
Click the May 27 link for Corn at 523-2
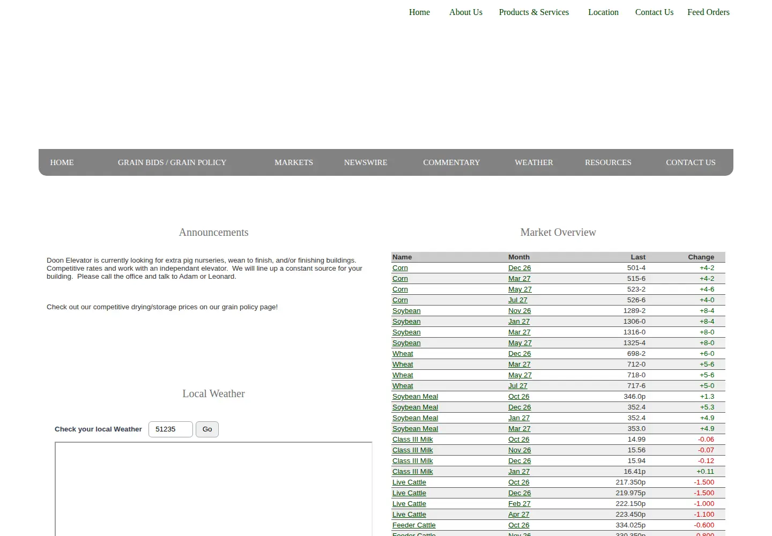(x=520, y=289)
